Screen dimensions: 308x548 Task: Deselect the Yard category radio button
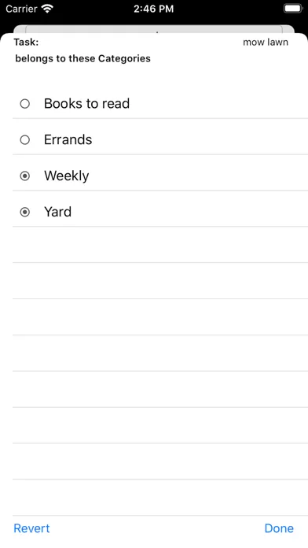click(25, 212)
